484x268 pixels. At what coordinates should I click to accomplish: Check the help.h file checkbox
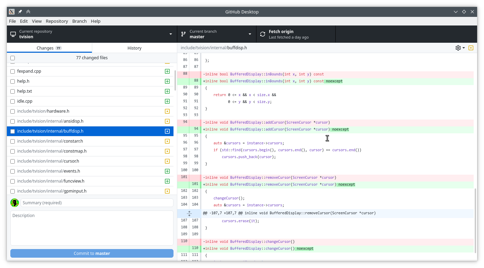tap(13, 81)
